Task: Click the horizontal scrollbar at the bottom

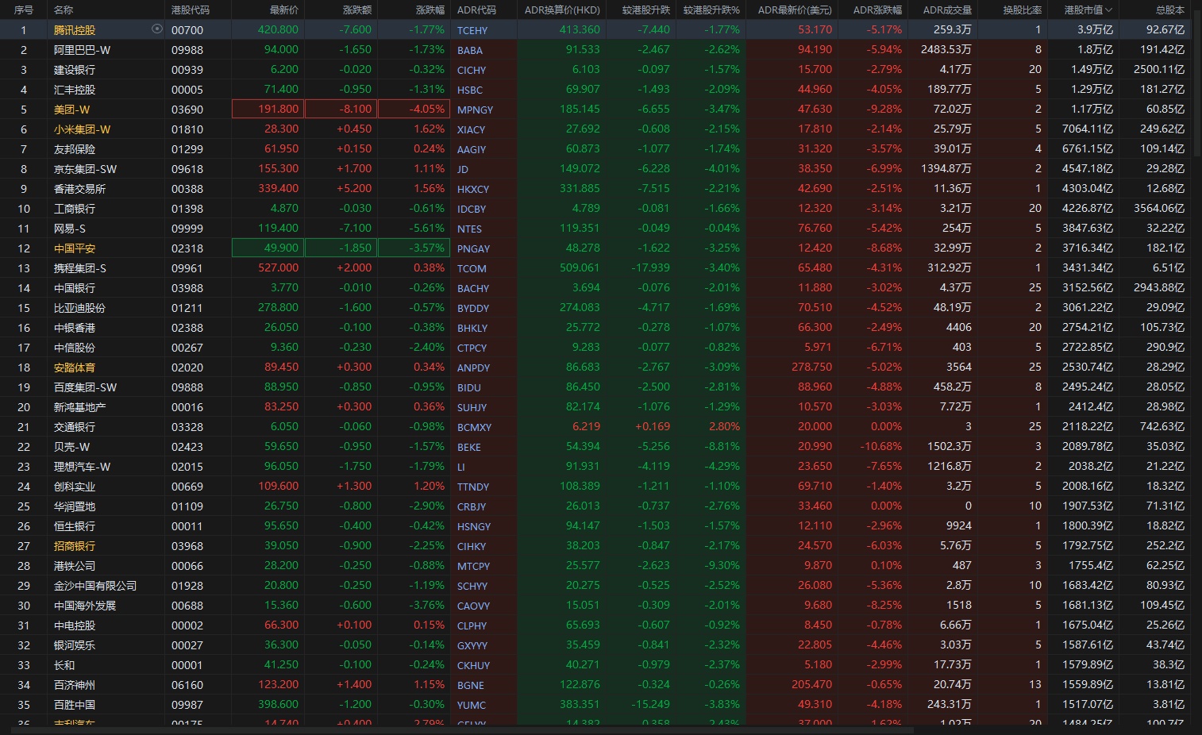Action: click(476, 730)
